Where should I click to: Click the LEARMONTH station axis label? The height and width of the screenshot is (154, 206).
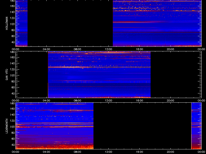(7, 126)
